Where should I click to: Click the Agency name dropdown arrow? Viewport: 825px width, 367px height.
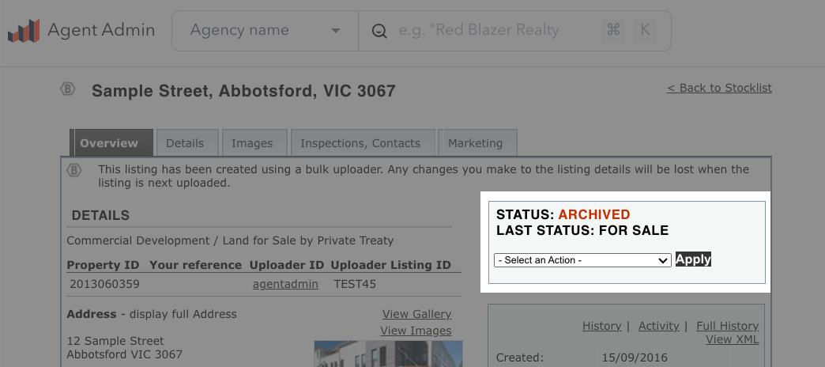point(335,31)
